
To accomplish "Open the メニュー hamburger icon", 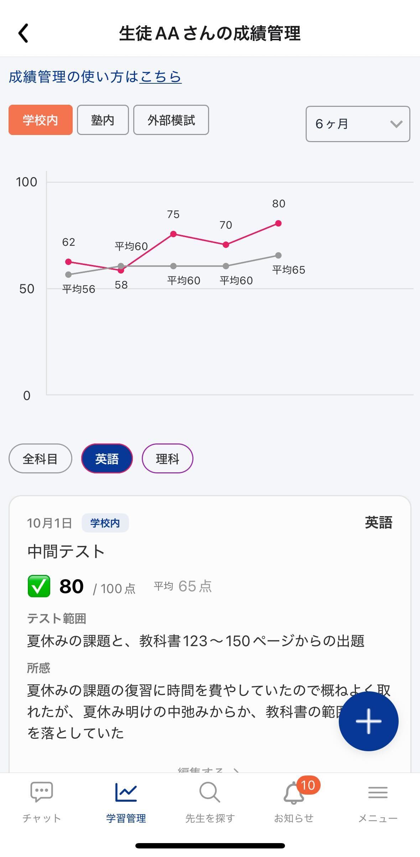I will [x=378, y=792].
